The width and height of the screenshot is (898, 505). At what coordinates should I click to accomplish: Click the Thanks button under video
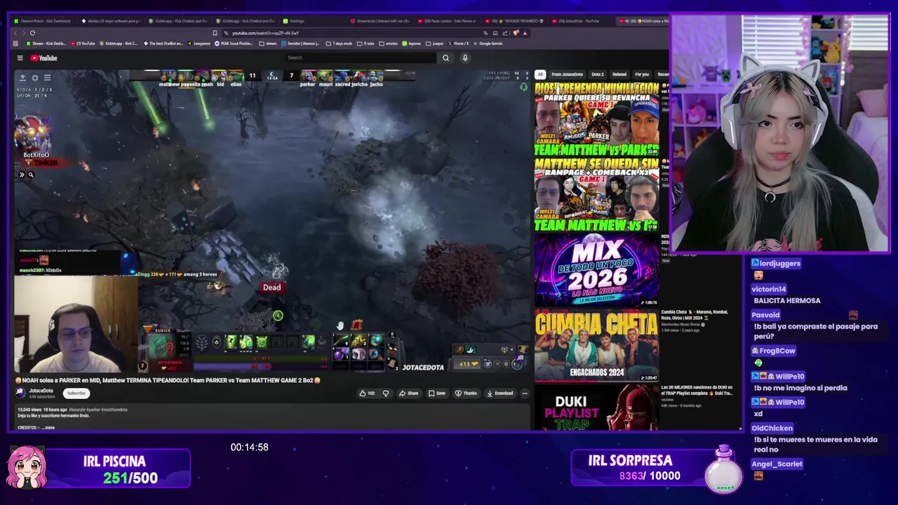[466, 393]
